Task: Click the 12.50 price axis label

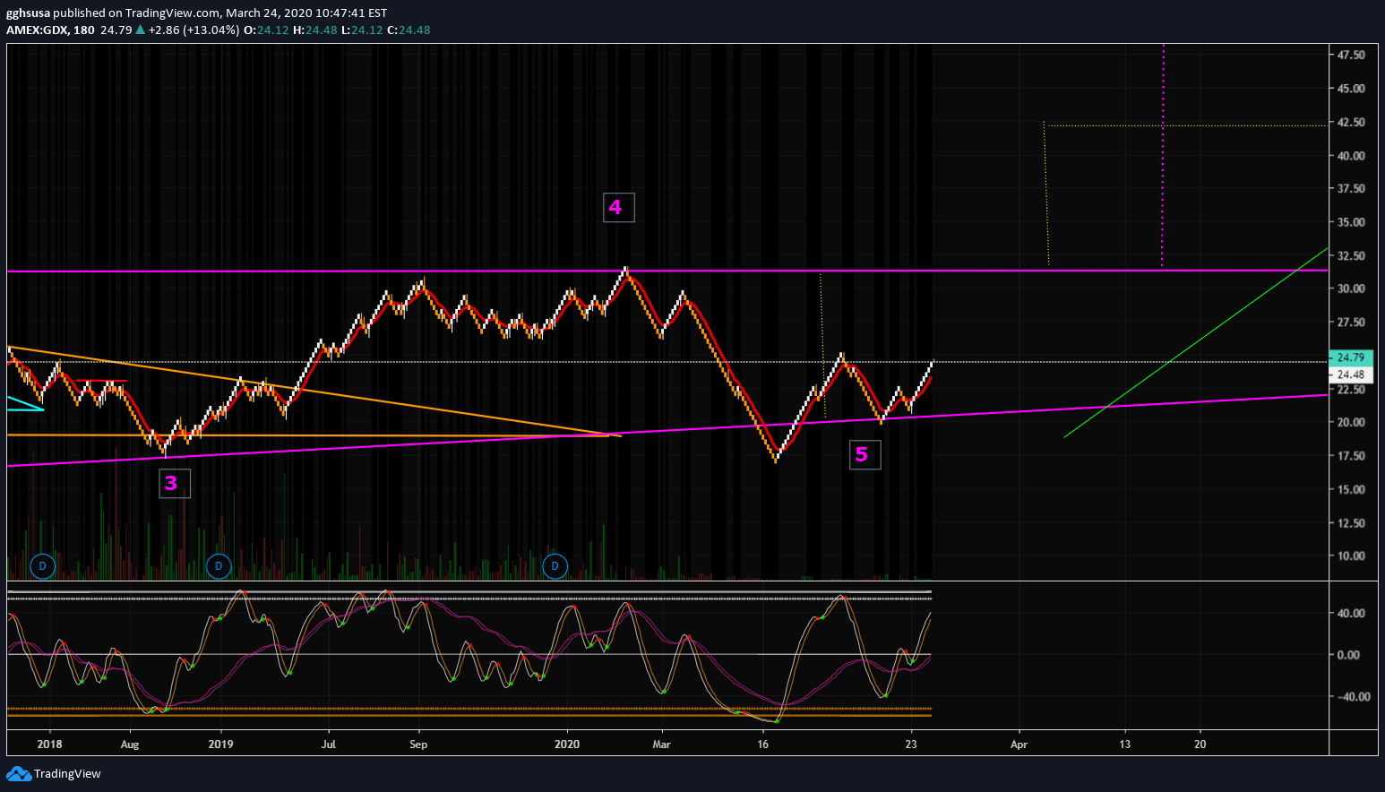Action: click(1351, 523)
